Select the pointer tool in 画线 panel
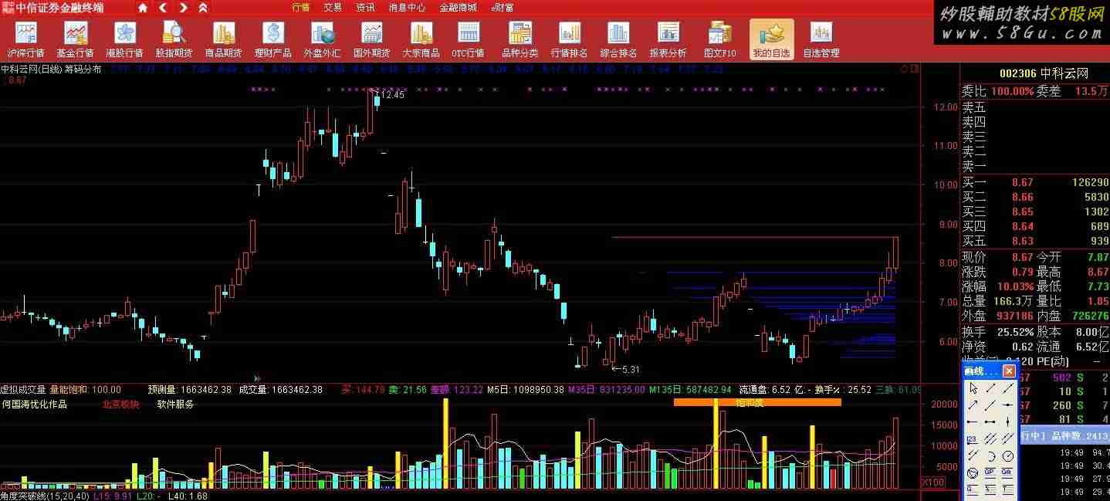This screenshot has height=501, width=1110. click(974, 388)
